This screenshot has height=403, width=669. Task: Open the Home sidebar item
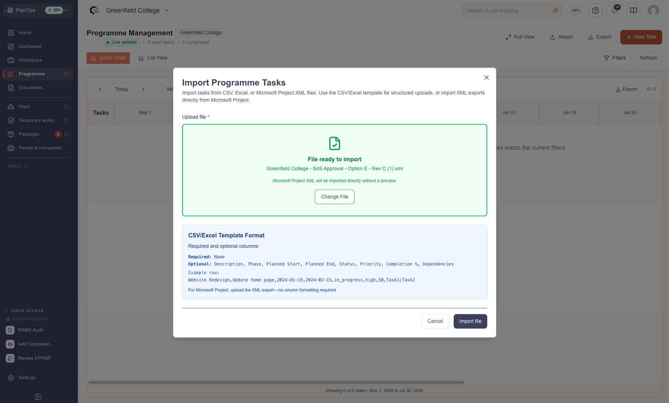(38, 32)
